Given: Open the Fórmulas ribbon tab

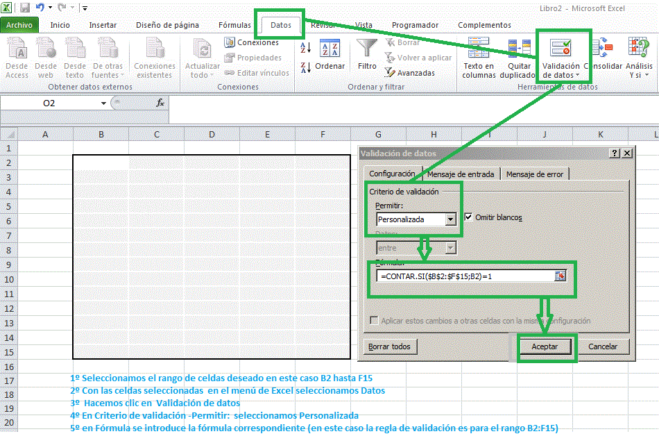Looking at the screenshot, I should tap(234, 24).
